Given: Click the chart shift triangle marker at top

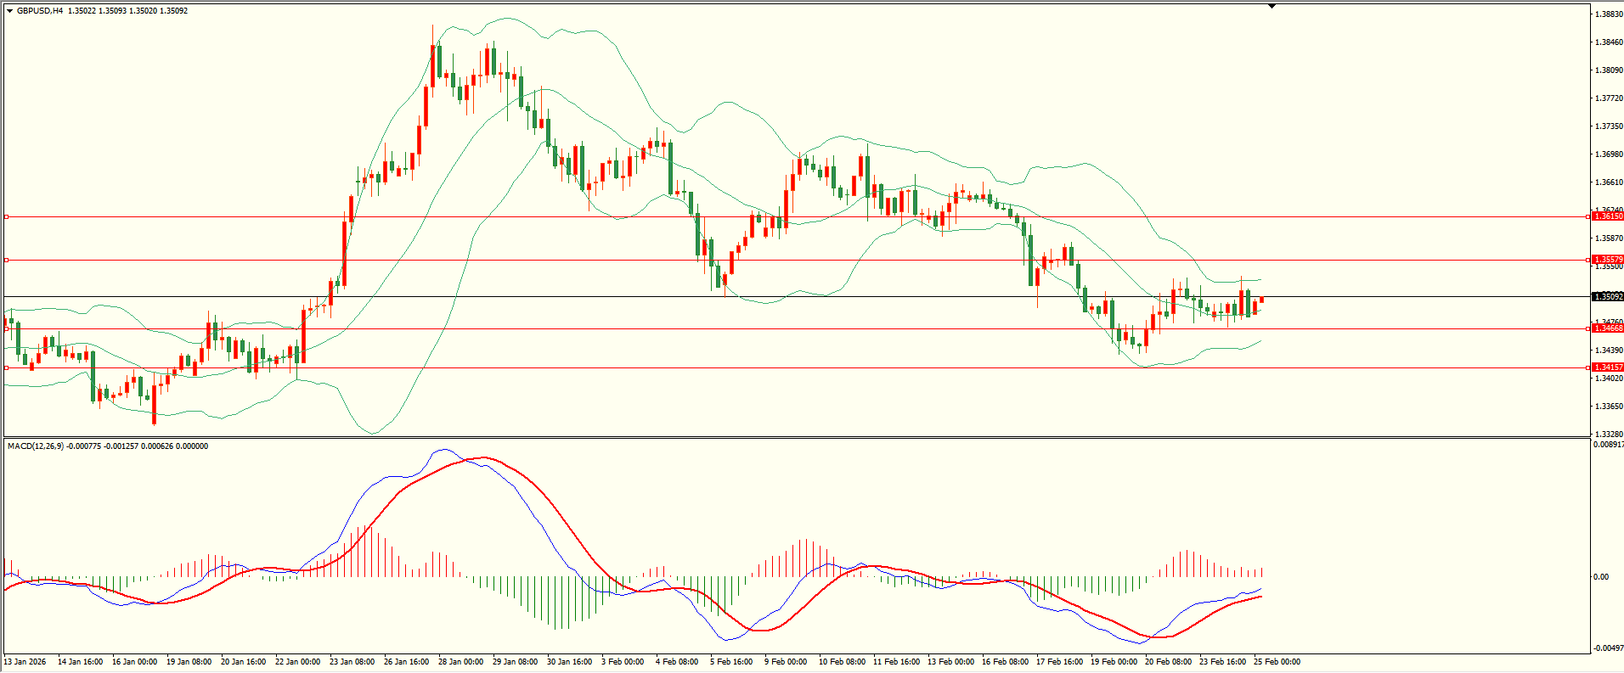Looking at the screenshot, I should coord(1272,6).
